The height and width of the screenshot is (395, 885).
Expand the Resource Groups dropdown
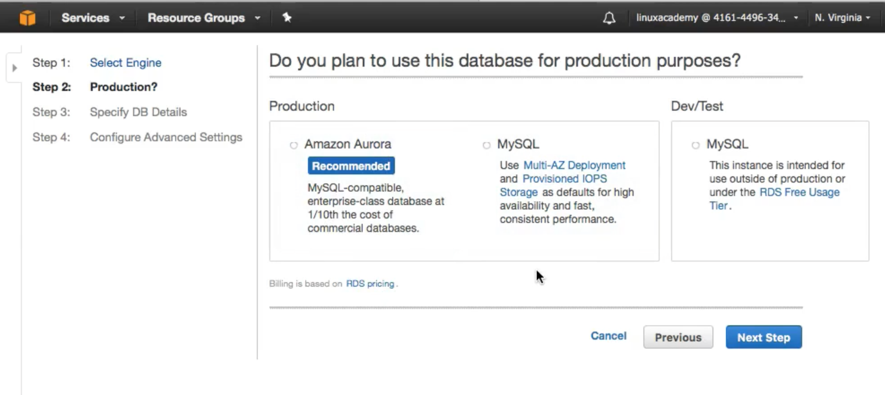pos(204,18)
